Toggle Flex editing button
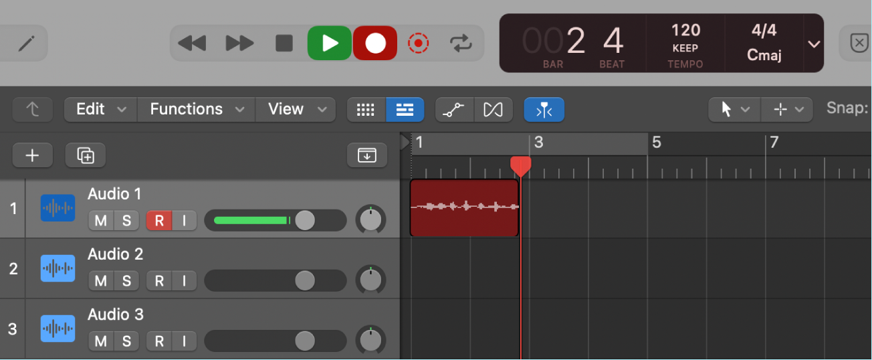 [x=494, y=110]
